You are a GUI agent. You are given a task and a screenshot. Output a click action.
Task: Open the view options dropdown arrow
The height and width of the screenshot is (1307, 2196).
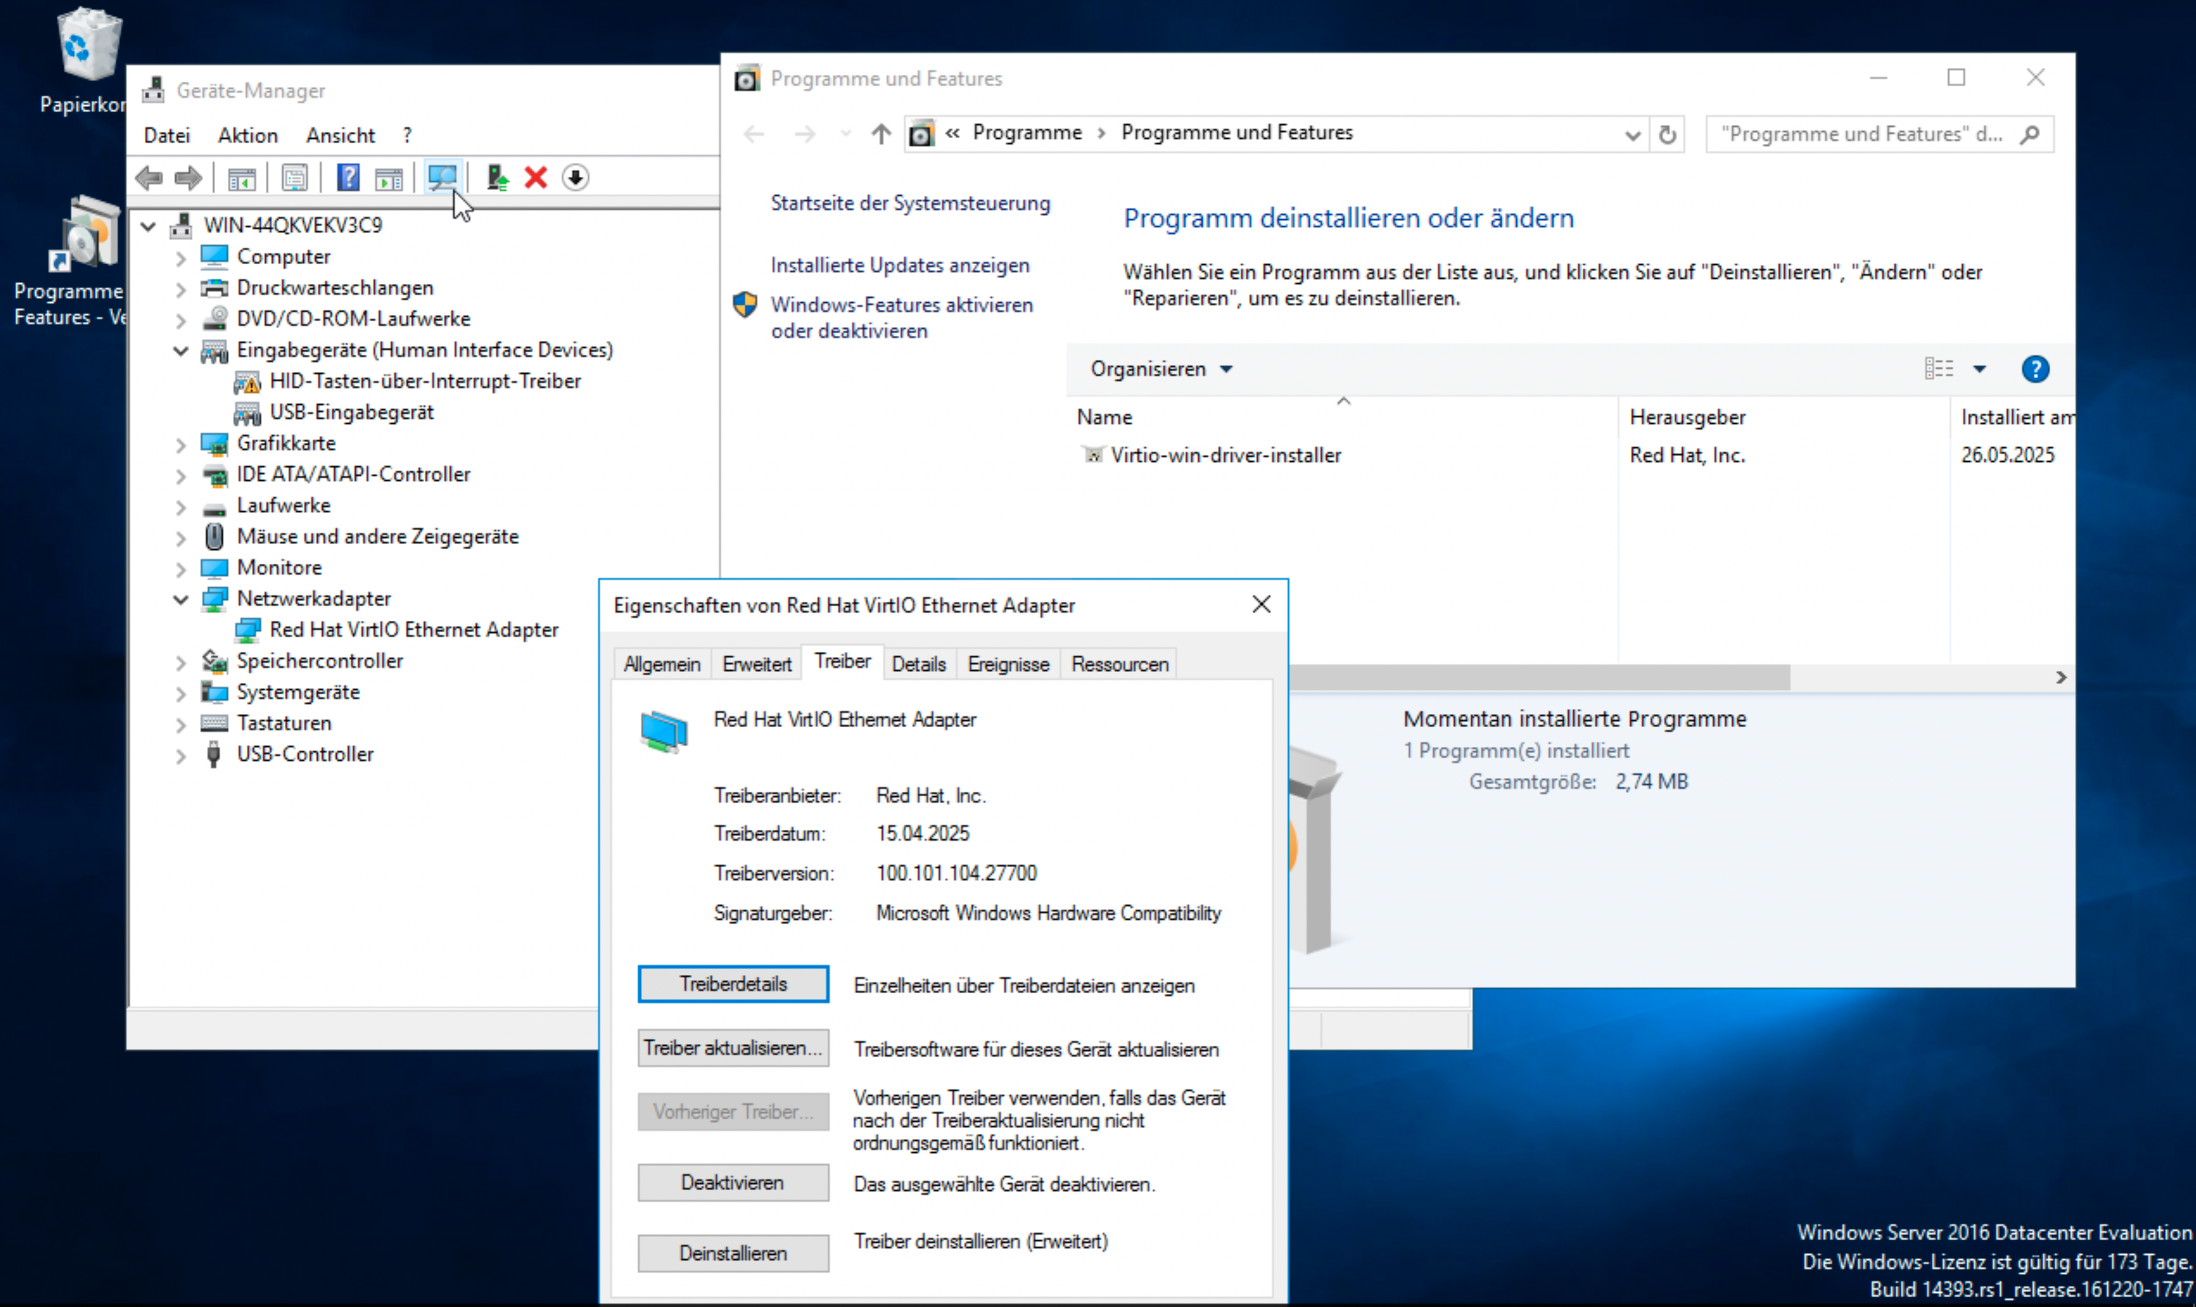pyautogui.click(x=1979, y=369)
